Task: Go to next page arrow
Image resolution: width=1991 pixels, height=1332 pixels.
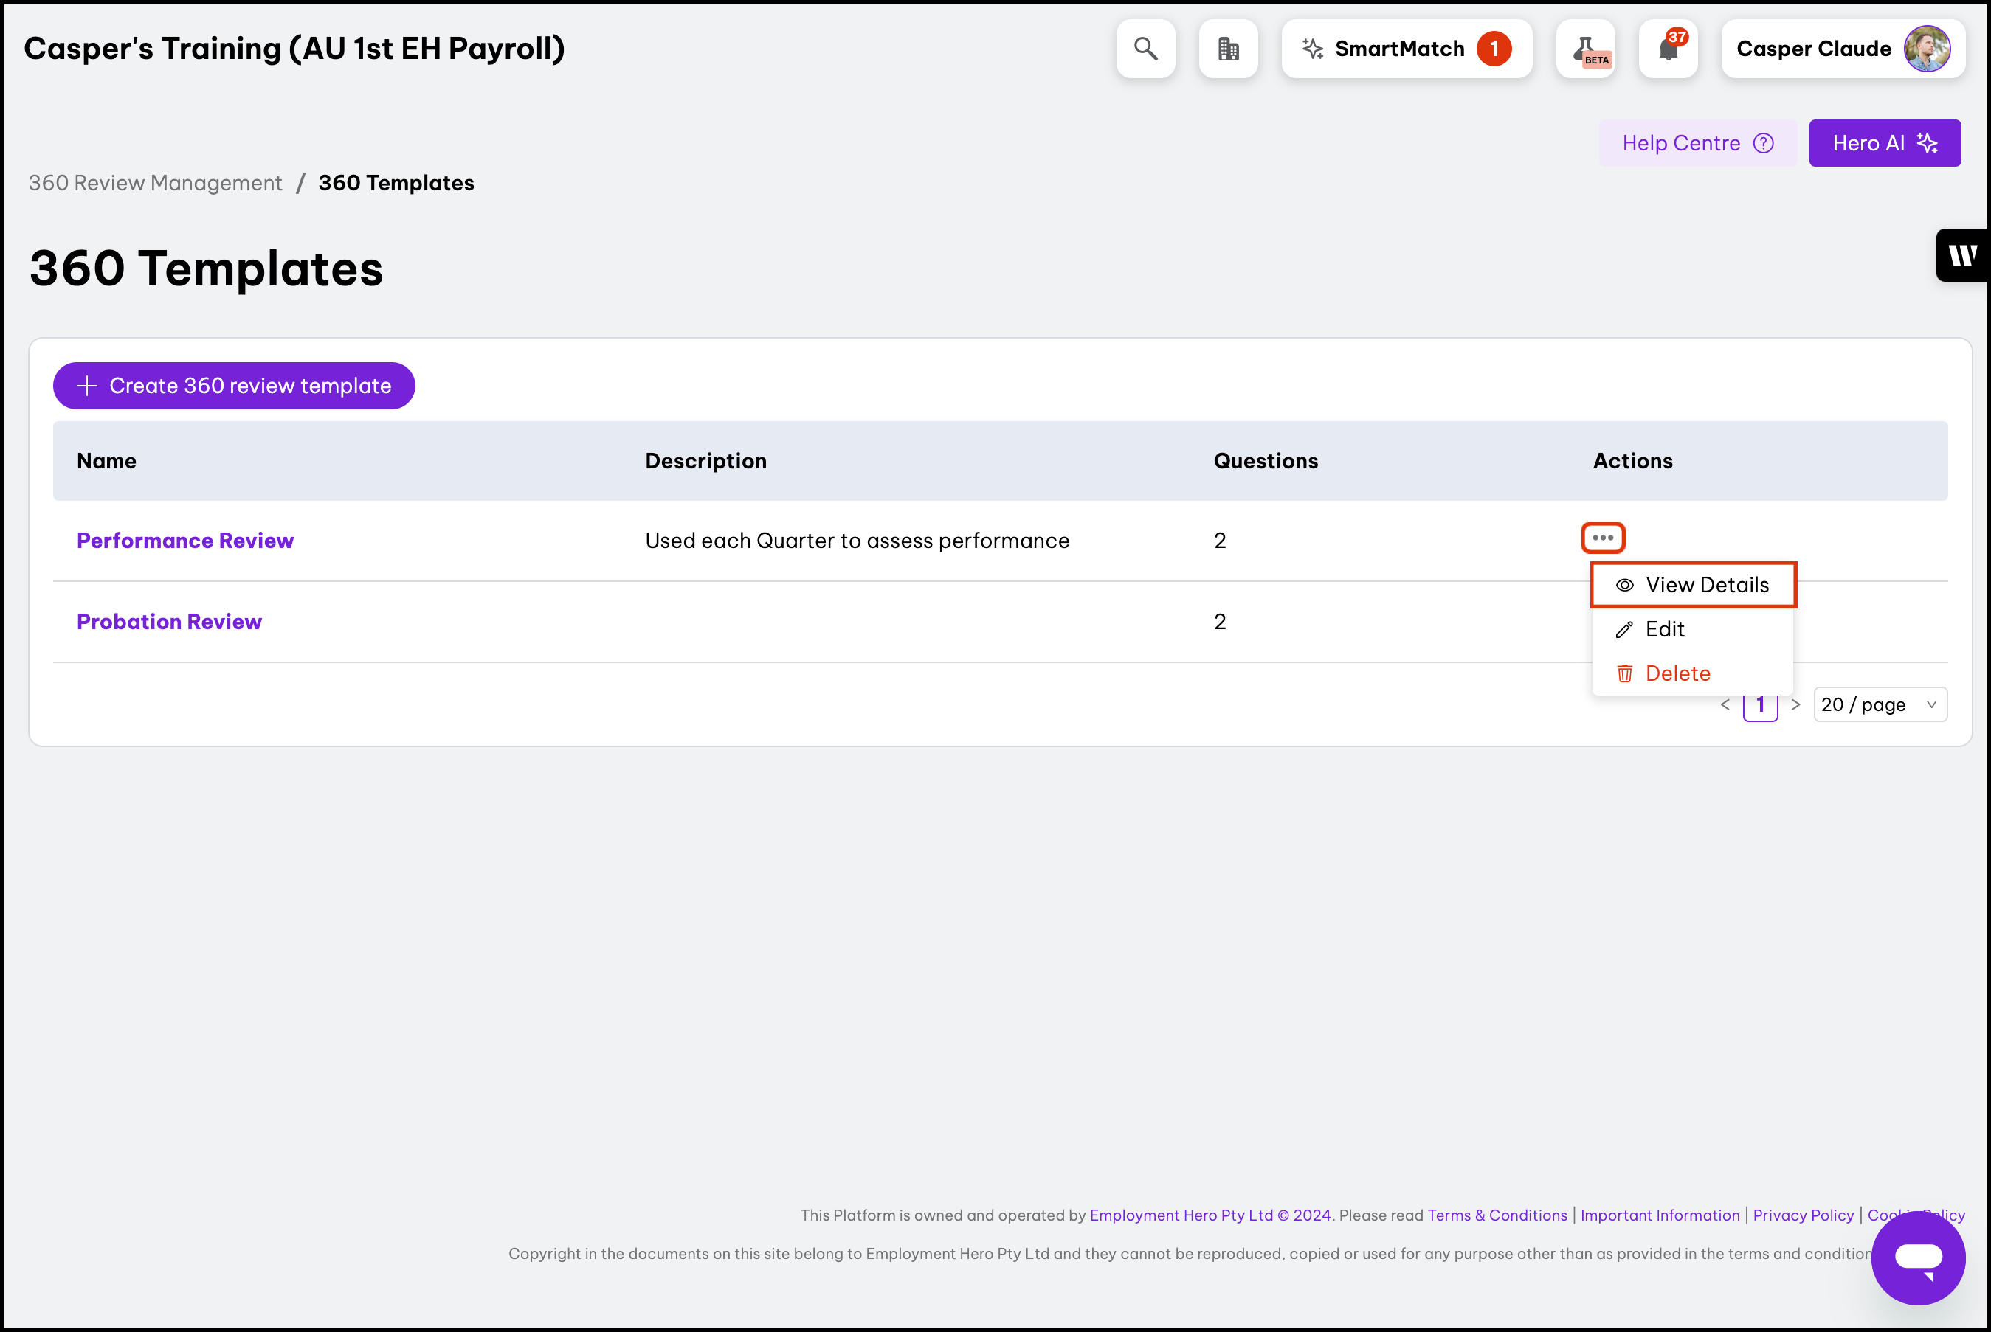Action: point(1795,705)
